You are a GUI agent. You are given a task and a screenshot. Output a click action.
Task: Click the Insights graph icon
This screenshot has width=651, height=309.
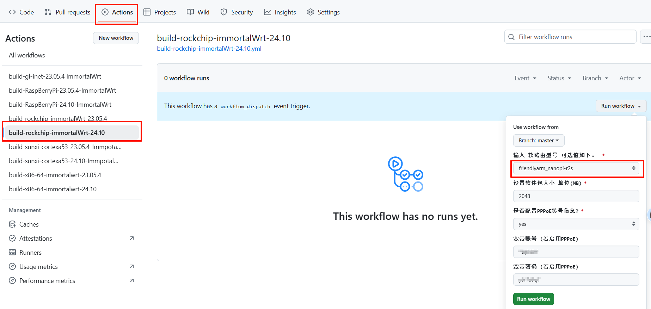tap(268, 12)
